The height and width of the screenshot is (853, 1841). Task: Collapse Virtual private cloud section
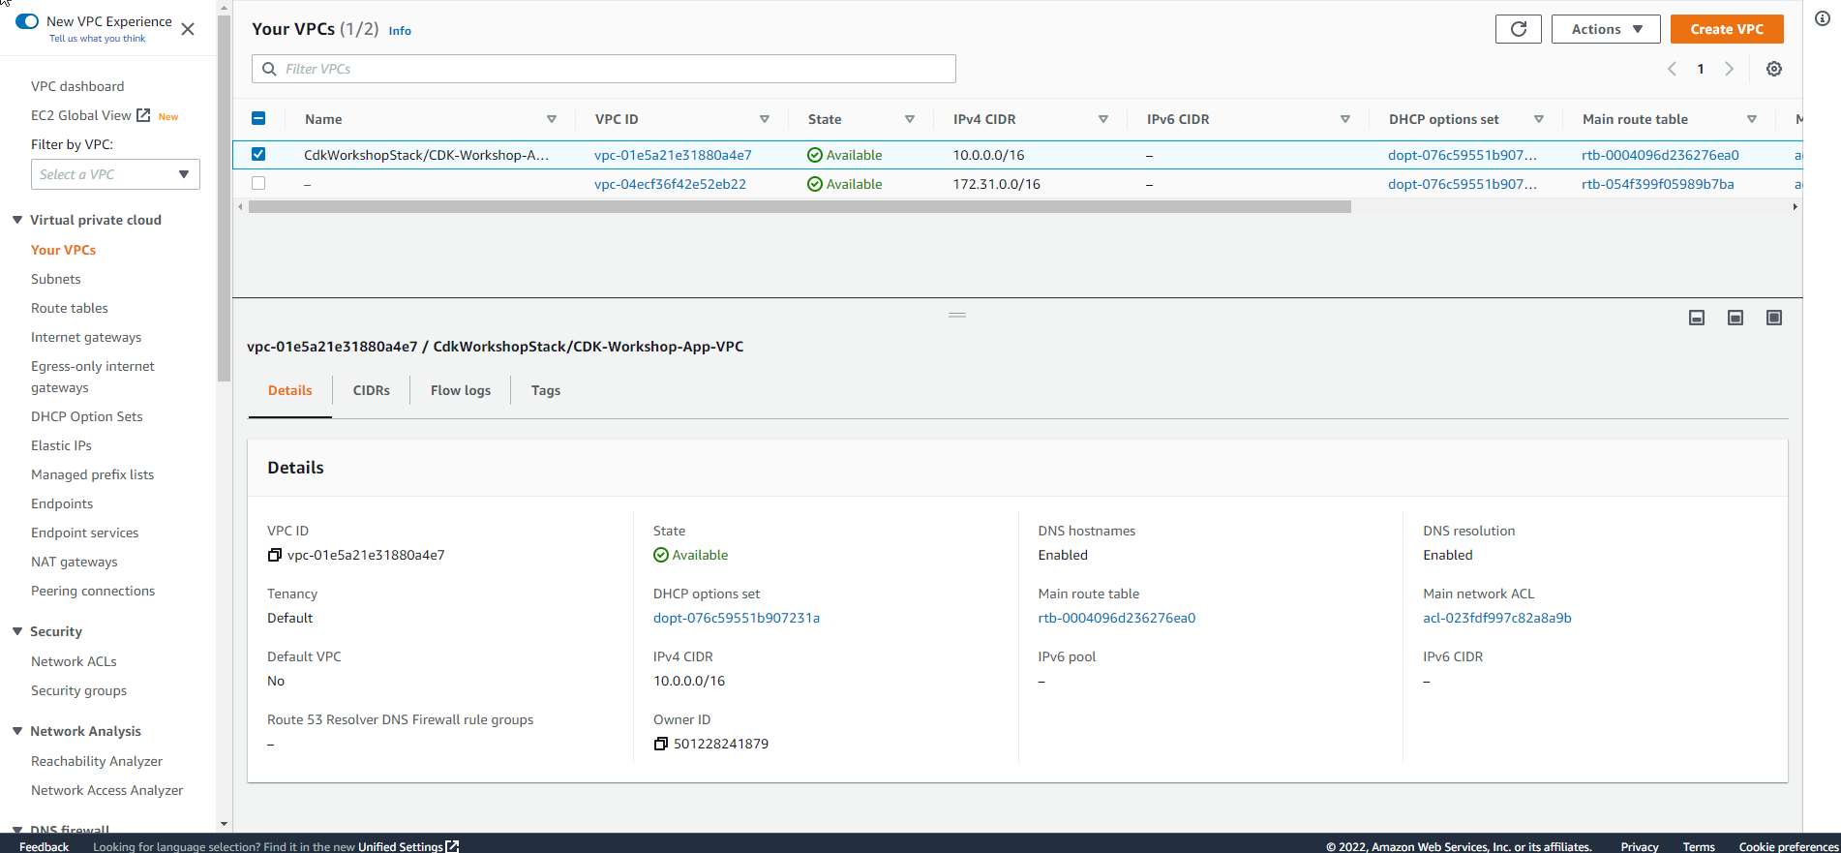click(x=17, y=220)
